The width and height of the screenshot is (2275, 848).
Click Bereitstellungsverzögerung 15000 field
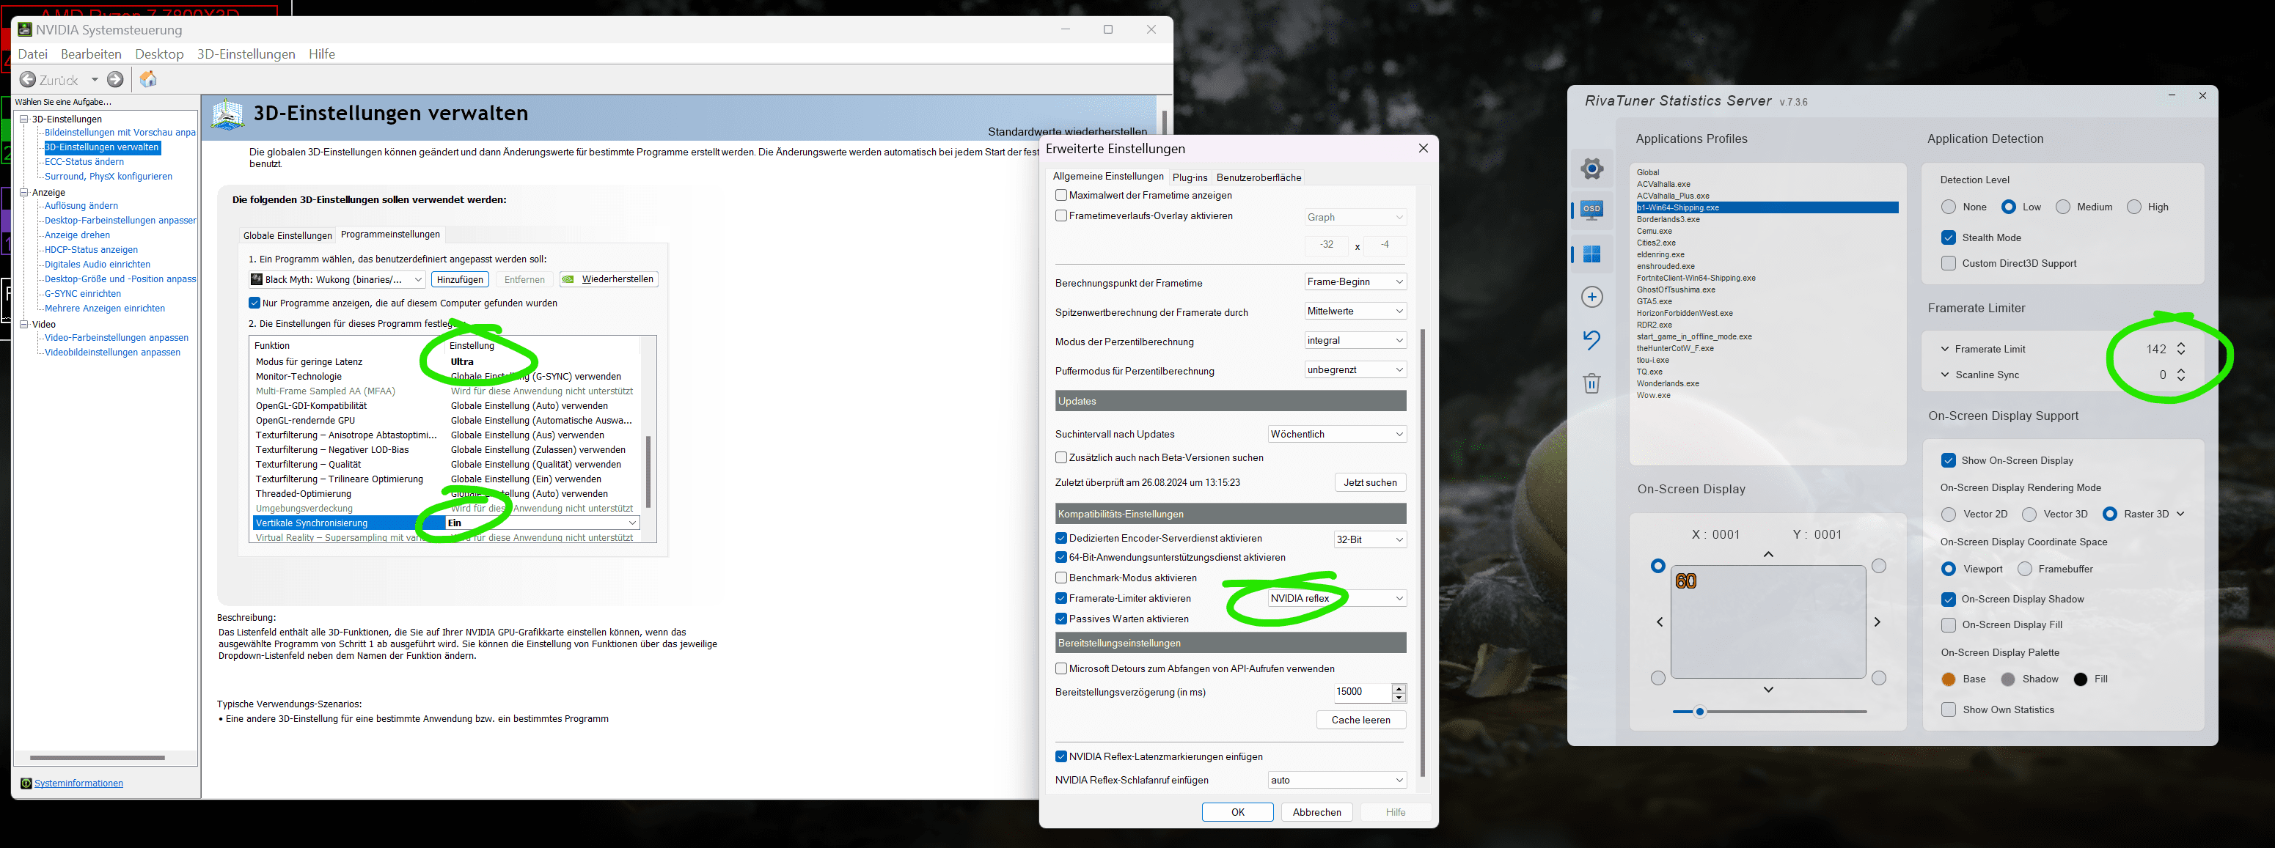click(x=1363, y=692)
